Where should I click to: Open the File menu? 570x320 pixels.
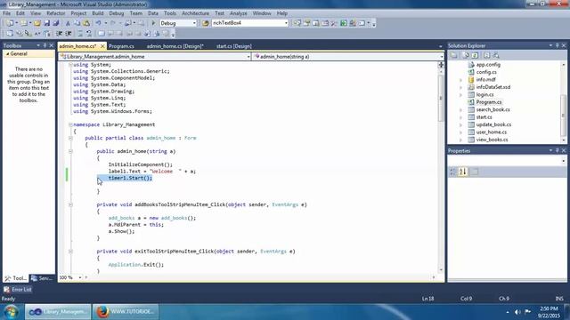pyautogui.click(x=6, y=13)
